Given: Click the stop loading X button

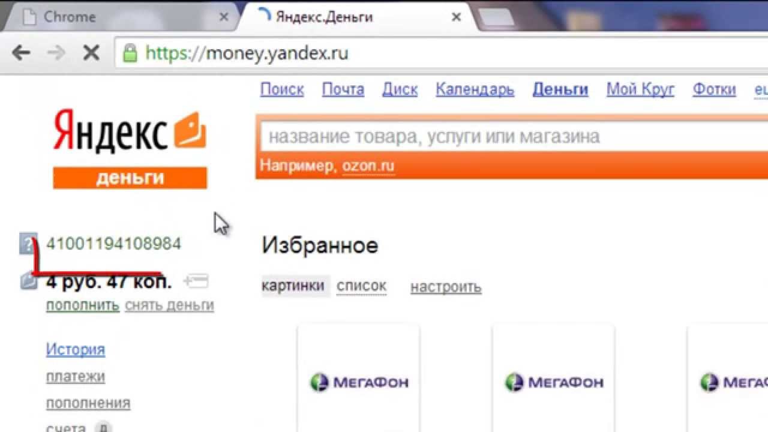Looking at the screenshot, I should pyautogui.click(x=91, y=53).
